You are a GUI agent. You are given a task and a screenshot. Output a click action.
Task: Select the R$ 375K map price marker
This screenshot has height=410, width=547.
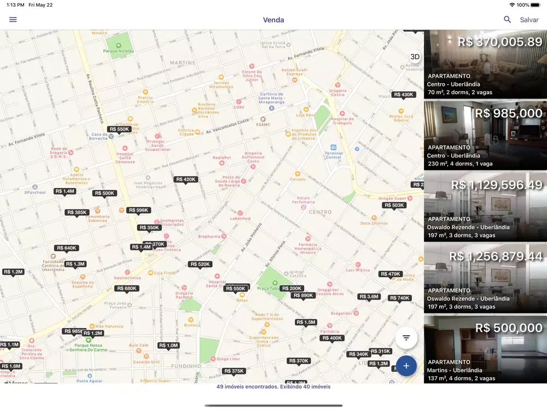coord(234,371)
